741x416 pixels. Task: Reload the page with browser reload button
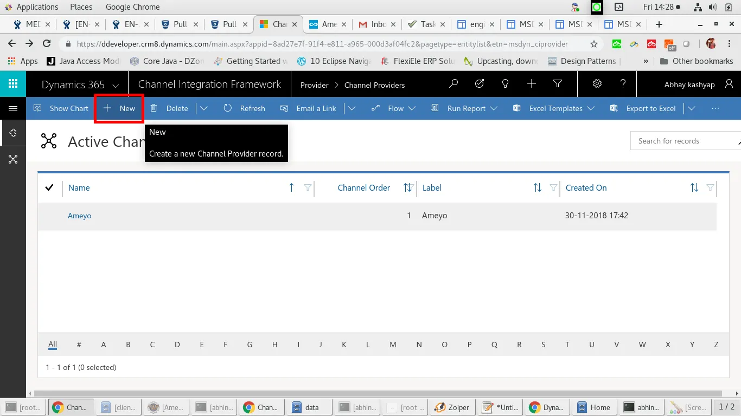(x=47, y=44)
